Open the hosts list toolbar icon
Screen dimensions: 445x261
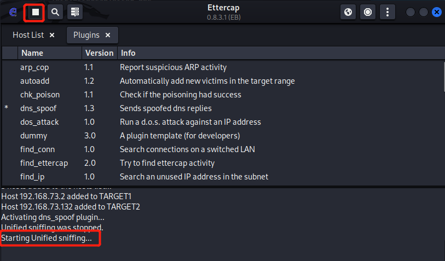point(75,11)
